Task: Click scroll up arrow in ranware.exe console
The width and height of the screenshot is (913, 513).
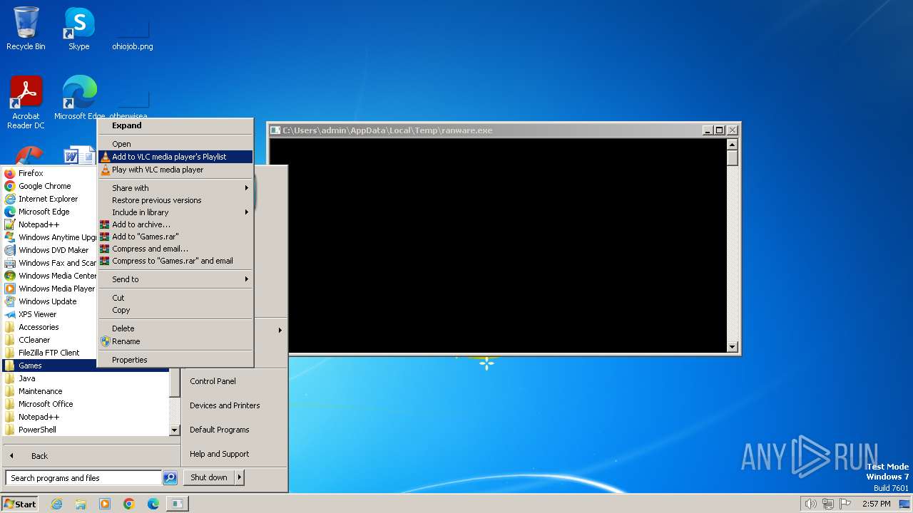Action: coord(732,145)
